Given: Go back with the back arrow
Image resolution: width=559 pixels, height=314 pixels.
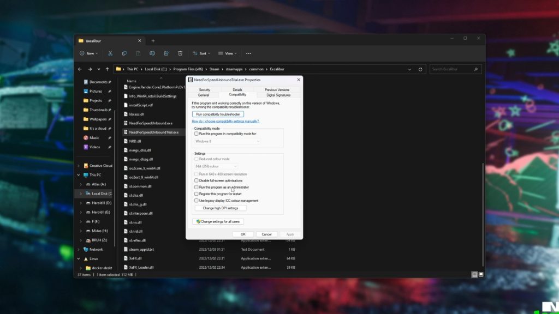Looking at the screenshot, I should 80,69.
